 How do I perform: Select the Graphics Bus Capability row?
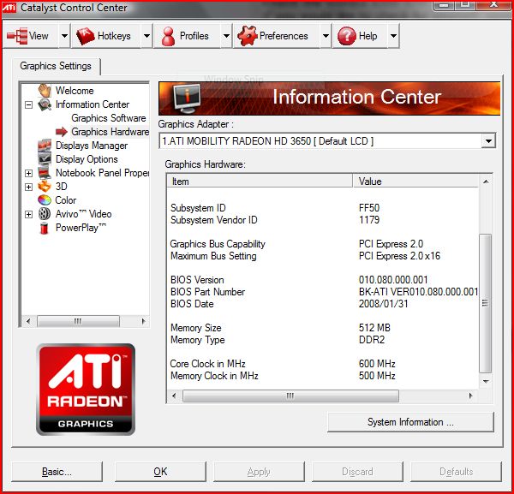(323, 244)
